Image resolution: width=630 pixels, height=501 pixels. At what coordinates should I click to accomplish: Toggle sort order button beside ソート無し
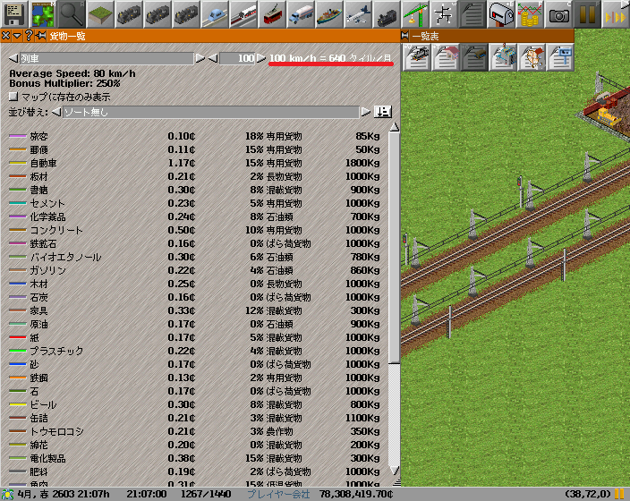383,112
